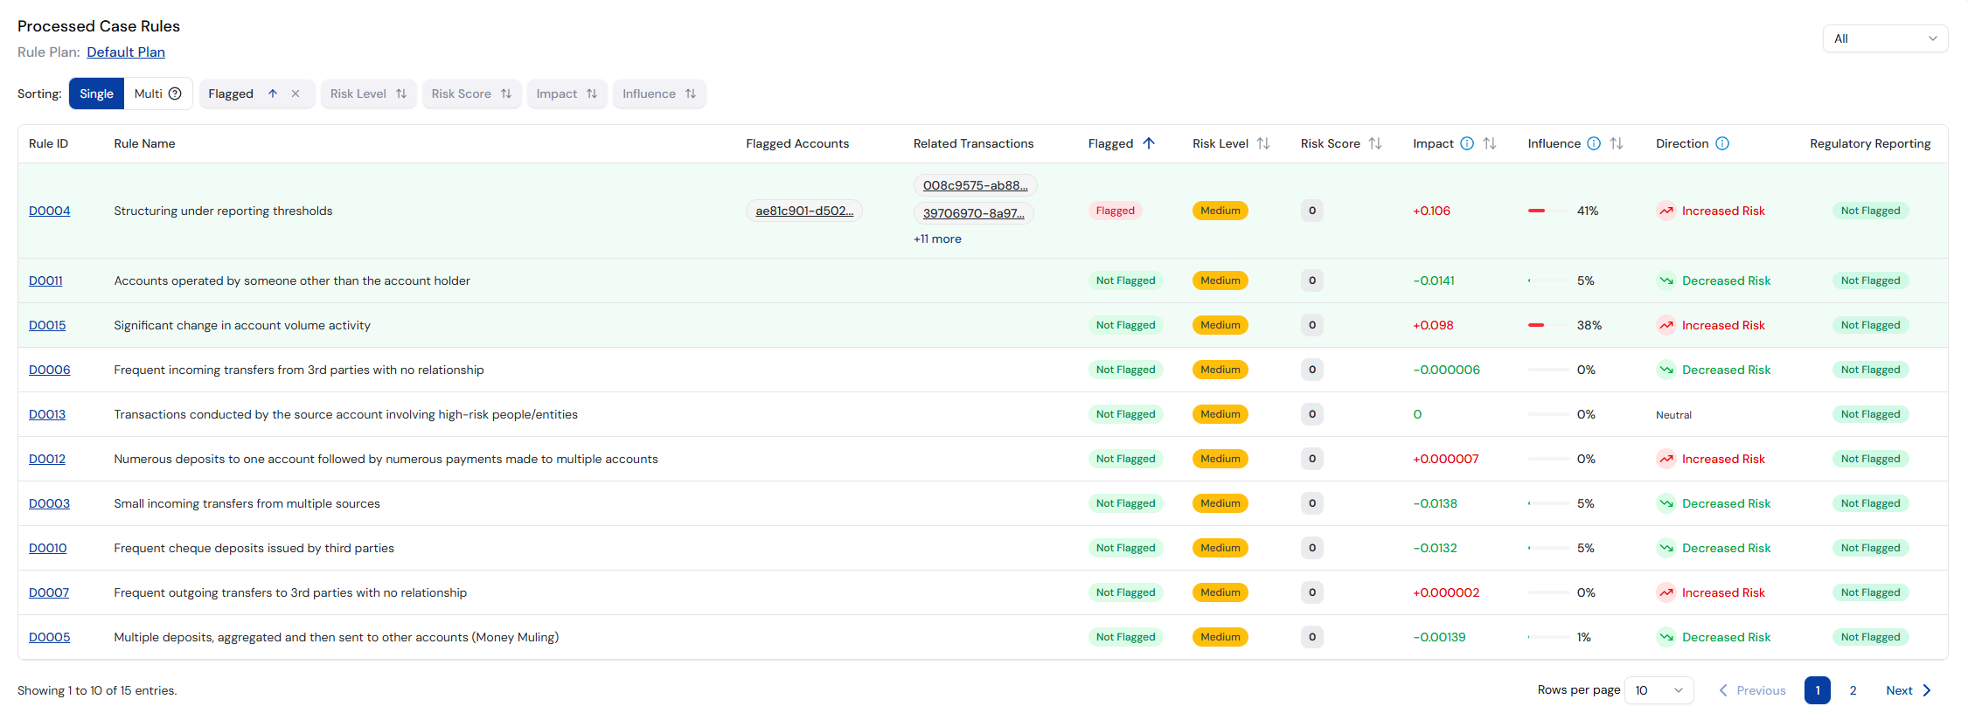The image size is (1968, 720).
Task: Sort by the Risk Score column header arrows
Action: tap(1375, 143)
